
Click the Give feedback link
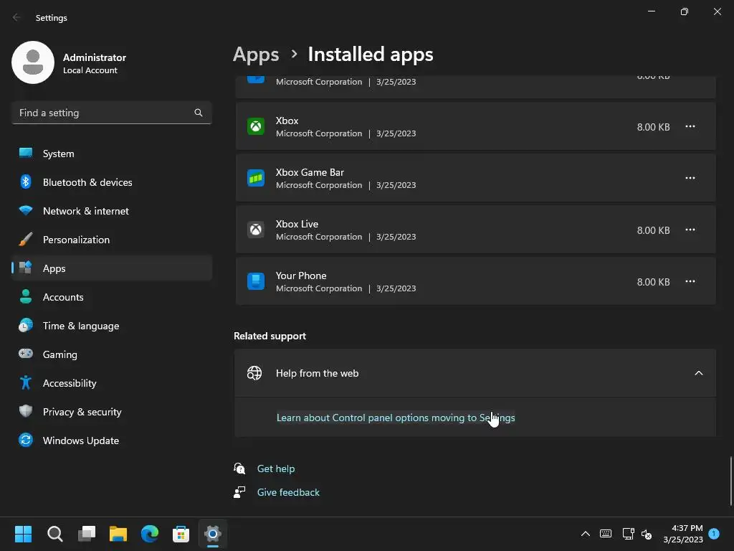click(288, 492)
